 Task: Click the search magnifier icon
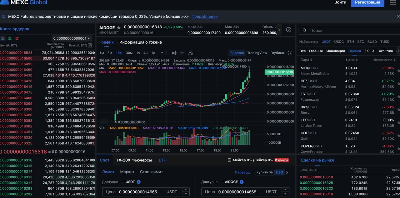304,30
